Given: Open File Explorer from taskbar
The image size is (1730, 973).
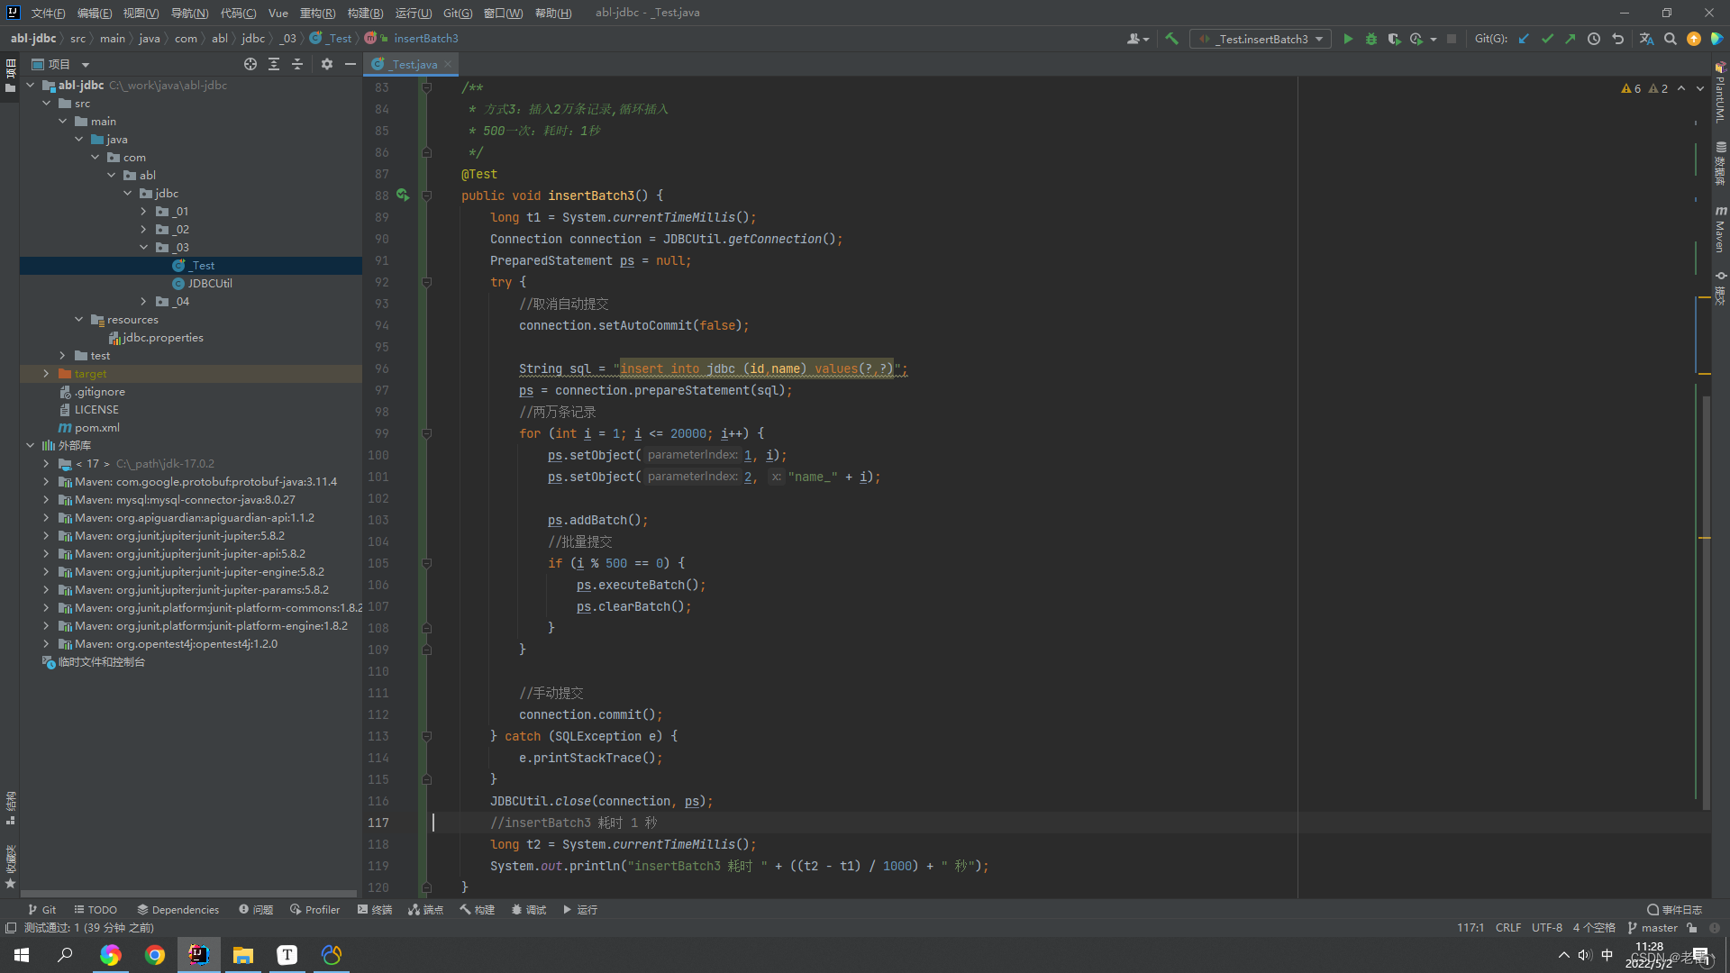Looking at the screenshot, I should [242, 955].
